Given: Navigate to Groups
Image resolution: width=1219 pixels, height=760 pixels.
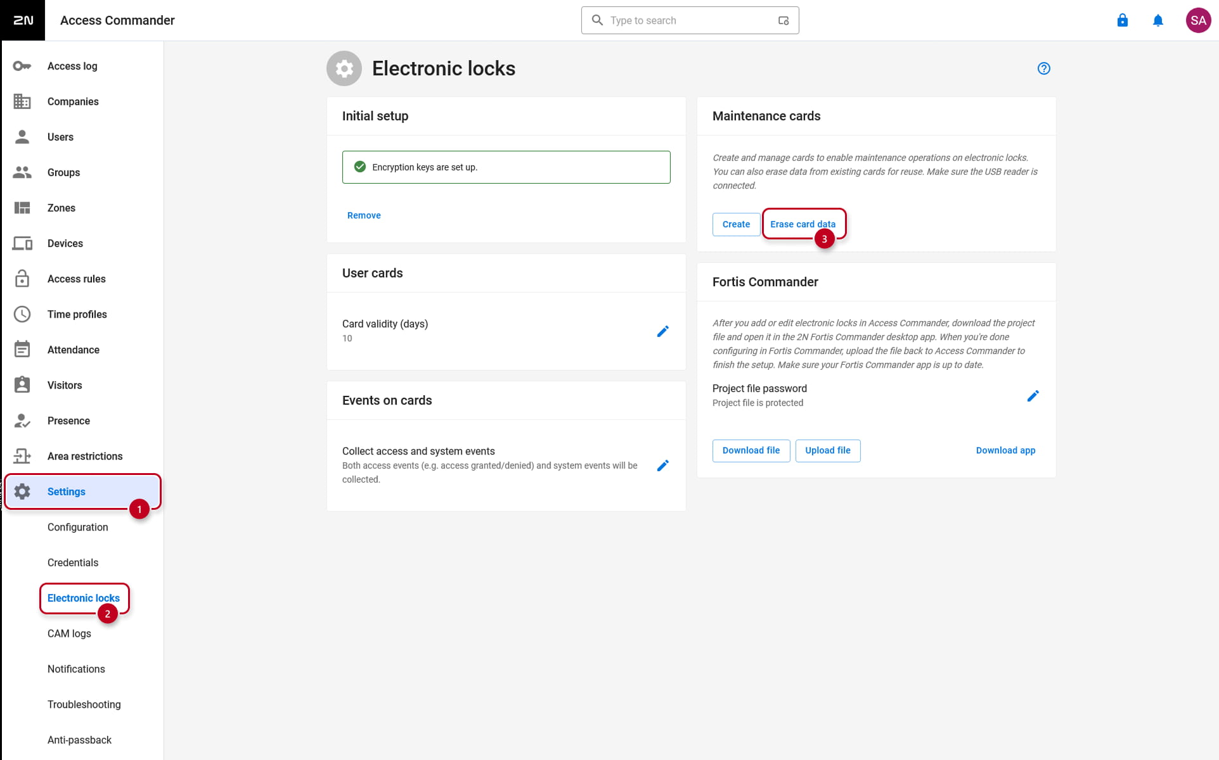Looking at the screenshot, I should click(82, 172).
